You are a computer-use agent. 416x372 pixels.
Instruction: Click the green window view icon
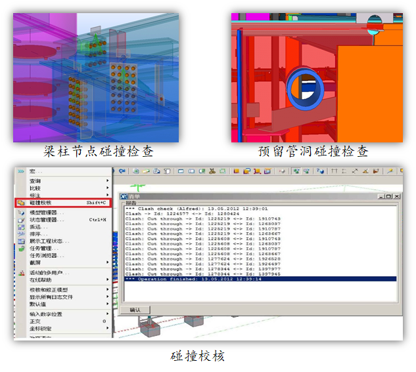[202, 171]
